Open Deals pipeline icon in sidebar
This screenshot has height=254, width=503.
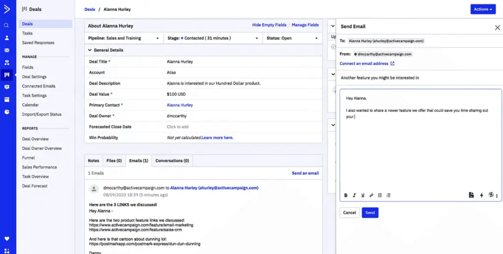click(x=7, y=75)
